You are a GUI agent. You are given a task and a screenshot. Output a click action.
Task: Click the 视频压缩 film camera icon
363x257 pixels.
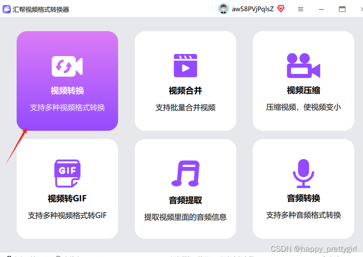coord(303,66)
